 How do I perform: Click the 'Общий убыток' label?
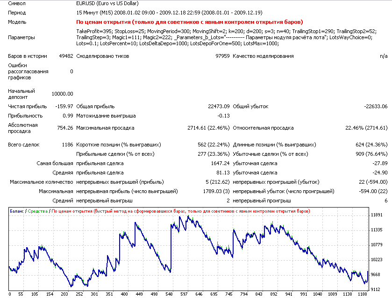click(250, 107)
